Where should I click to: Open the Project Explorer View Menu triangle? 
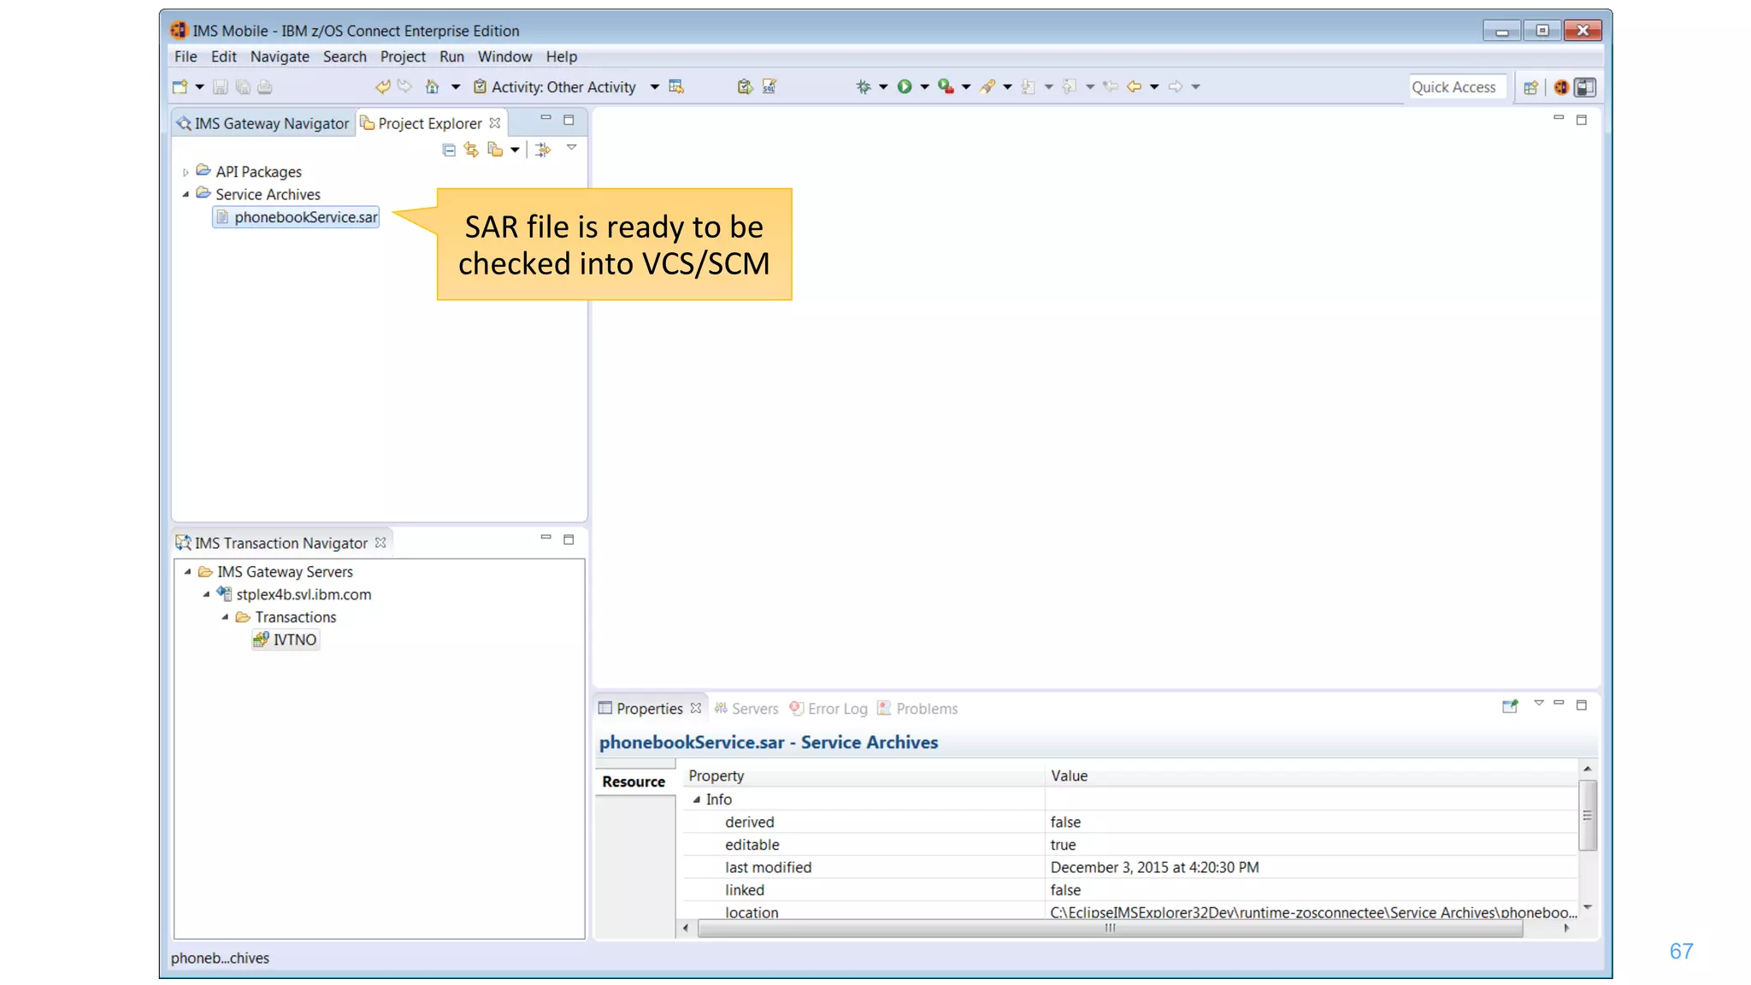pos(572,148)
